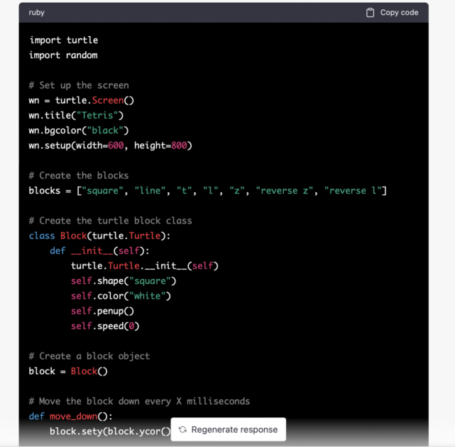Click the 'import random' line
Image resolution: width=455 pixels, height=447 pixels.
point(63,55)
